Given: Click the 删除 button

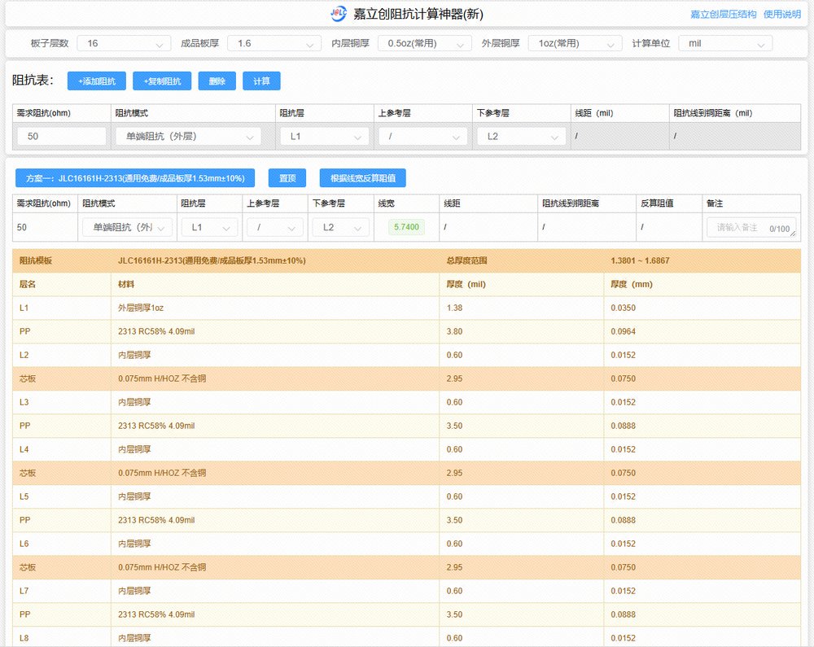Looking at the screenshot, I should [217, 81].
